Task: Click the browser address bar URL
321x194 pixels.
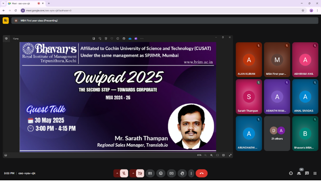Action: 49,10
